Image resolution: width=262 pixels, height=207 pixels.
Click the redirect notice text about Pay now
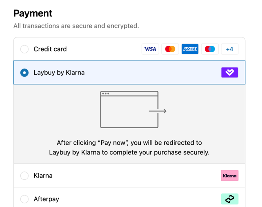tap(129, 147)
